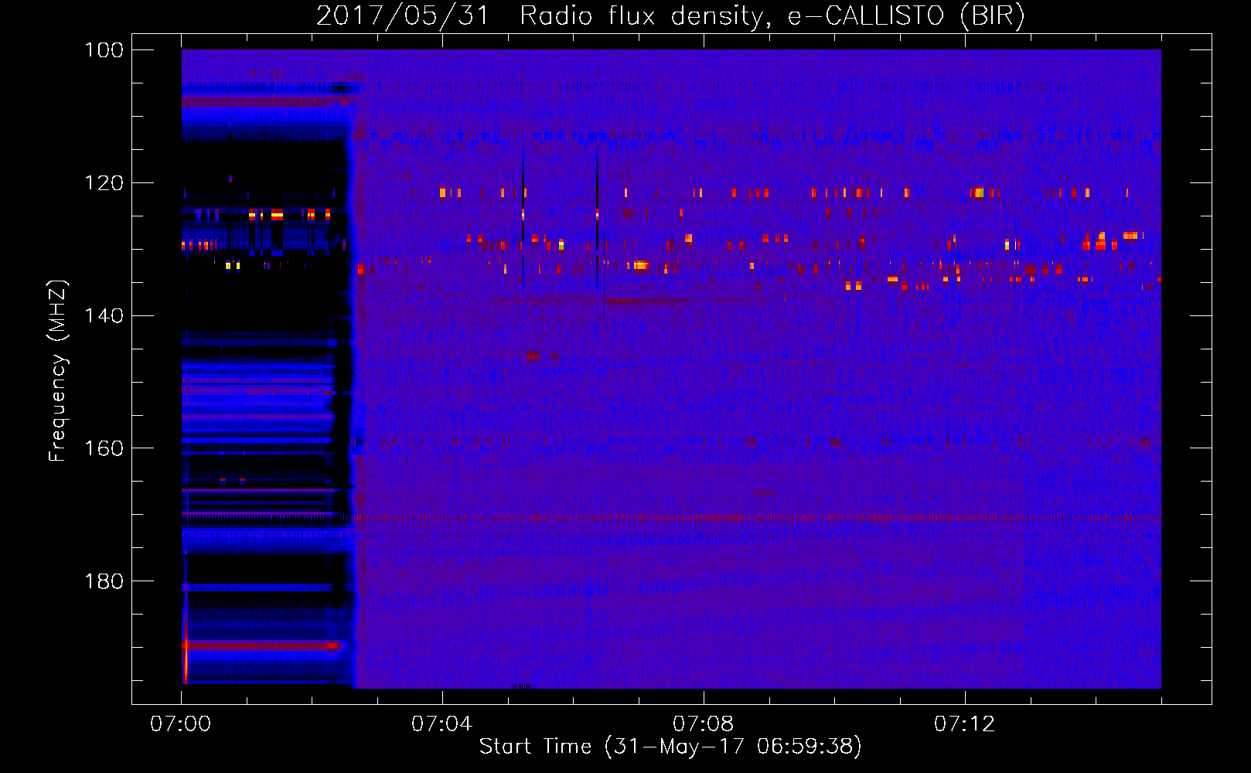1251x773 pixels.
Task: Click the time tick label "07:00"
Action: (181, 724)
